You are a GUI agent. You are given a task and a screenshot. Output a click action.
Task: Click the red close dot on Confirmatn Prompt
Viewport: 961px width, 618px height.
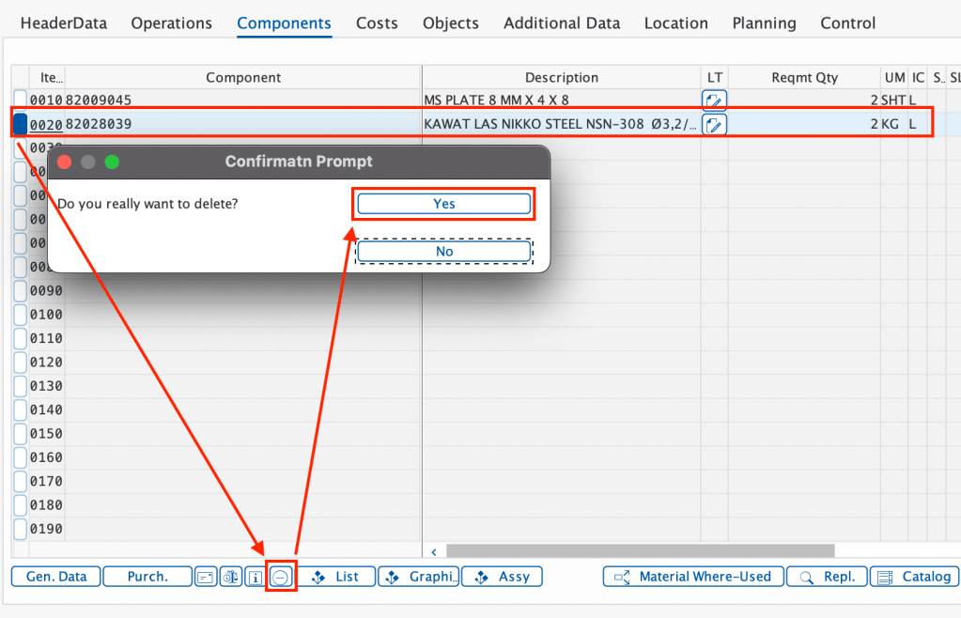pos(65,162)
